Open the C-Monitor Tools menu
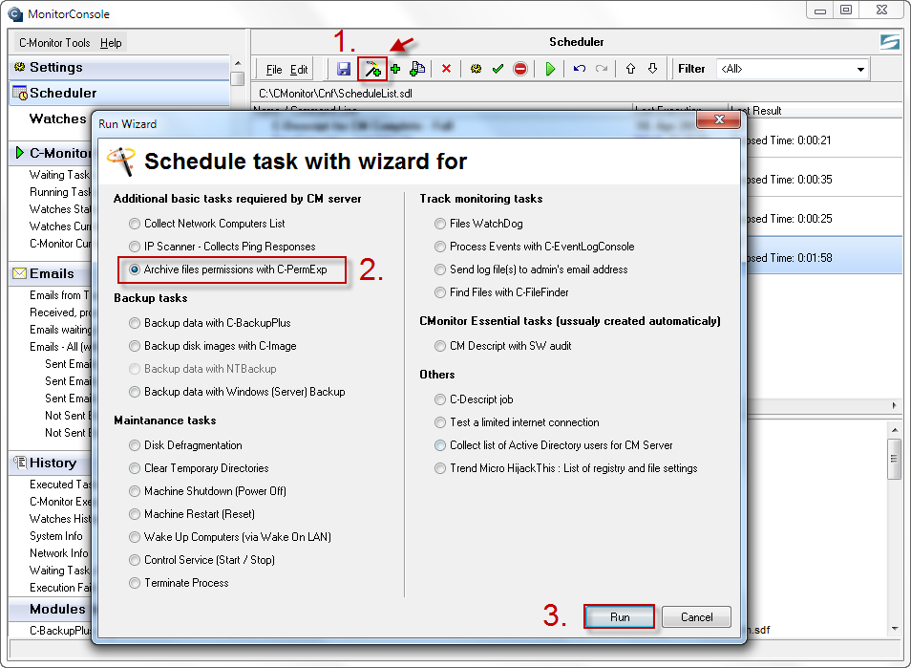Viewport: 911px width, 668px height. pos(54,43)
